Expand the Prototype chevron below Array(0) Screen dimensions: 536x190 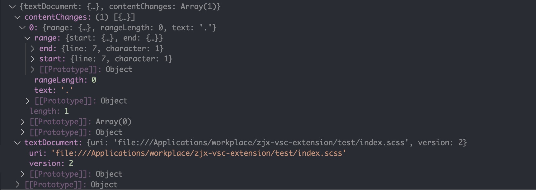[22, 132]
